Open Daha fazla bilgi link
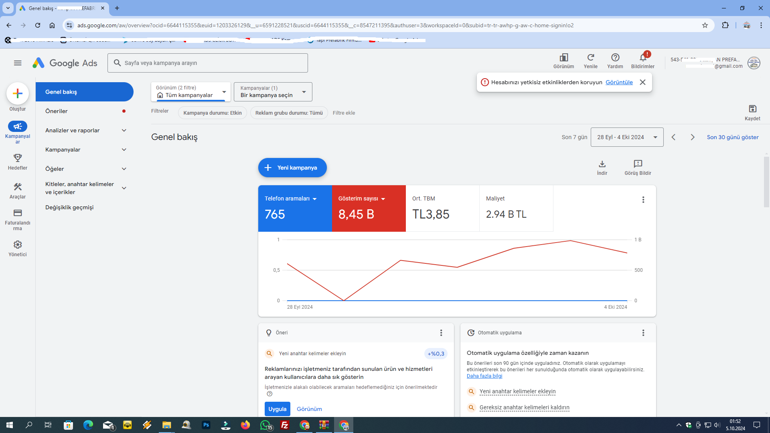Image resolution: width=770 pixels, height=433 pixels. [484, 376]
